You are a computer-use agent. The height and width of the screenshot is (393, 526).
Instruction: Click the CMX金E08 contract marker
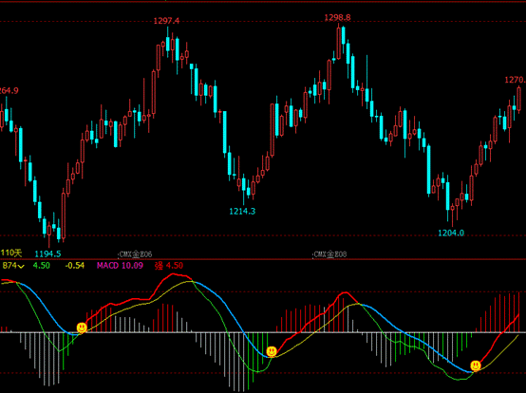point(329,254)
